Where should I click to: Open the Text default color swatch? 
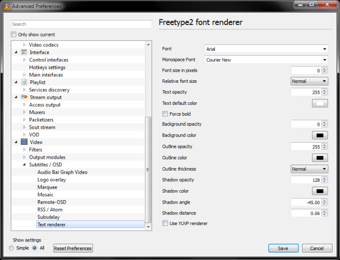(x=320, y=103)
